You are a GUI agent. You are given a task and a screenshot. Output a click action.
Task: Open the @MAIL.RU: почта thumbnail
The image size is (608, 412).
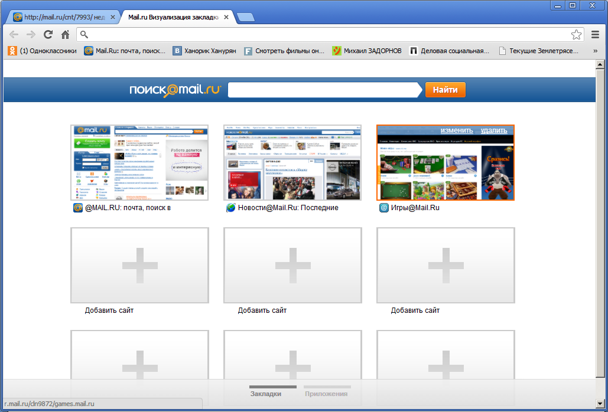(x=139, y=162)
